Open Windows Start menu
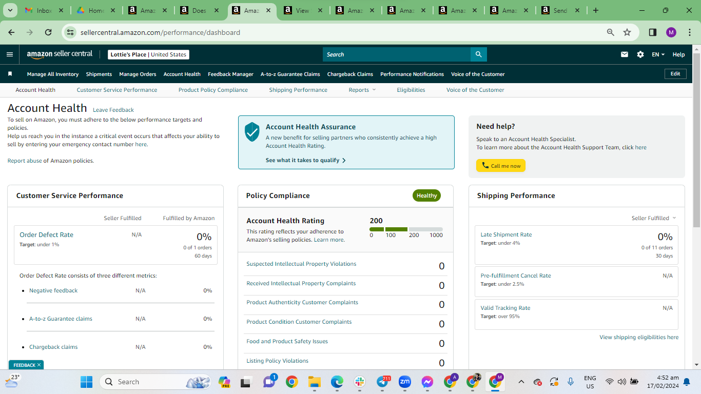Viewport: 701px width, 394px height. click(86, 382)
